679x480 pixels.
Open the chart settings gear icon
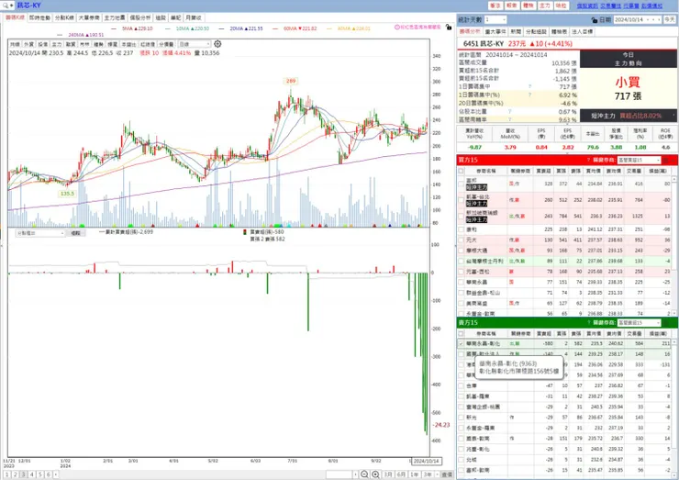click(217, 44)
